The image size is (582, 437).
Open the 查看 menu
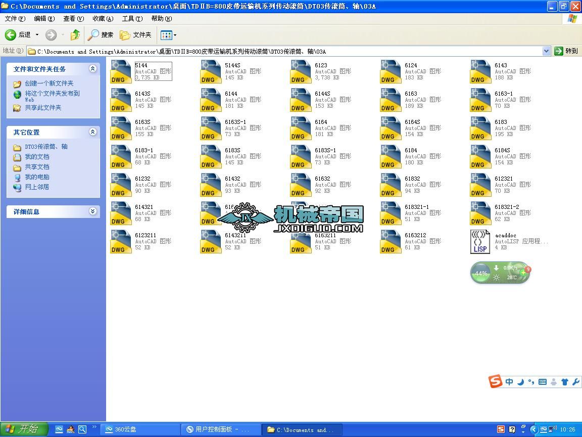point(72,18)
